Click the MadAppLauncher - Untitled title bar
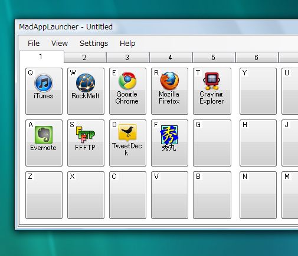 pyautogui.click(x=156, y=27)
